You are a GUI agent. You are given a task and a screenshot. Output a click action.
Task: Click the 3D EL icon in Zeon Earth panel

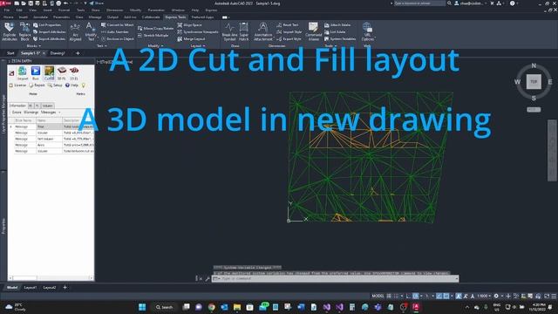pos(74,73)
